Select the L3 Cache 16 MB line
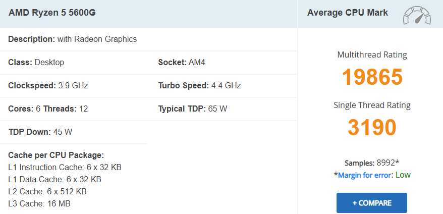 tap(39, 203)
